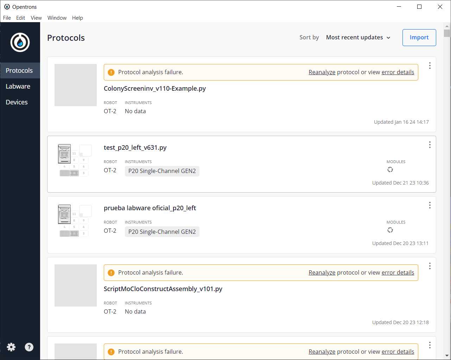
Task: Click the Opentrons logo in the sidebar
Action: (20, 43)
